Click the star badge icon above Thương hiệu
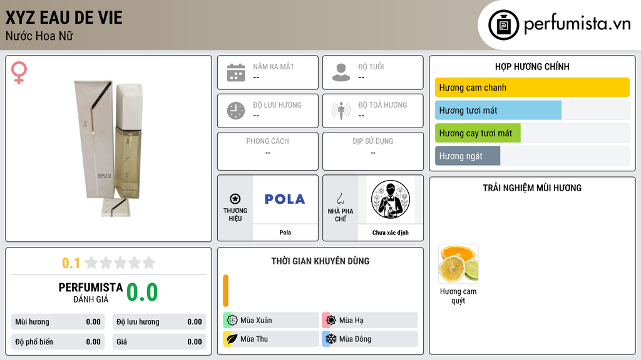Screen dimensions: 641x360 point(235,199)
